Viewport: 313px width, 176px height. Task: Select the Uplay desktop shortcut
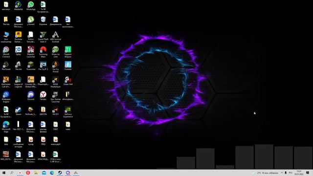coord(19,51)
